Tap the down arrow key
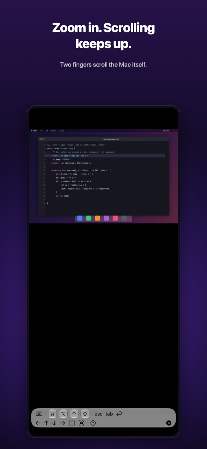 coord(54,423)
